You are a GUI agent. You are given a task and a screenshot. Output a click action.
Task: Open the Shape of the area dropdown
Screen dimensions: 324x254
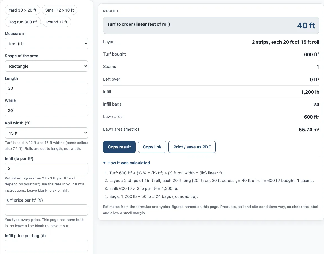(47, 66)
